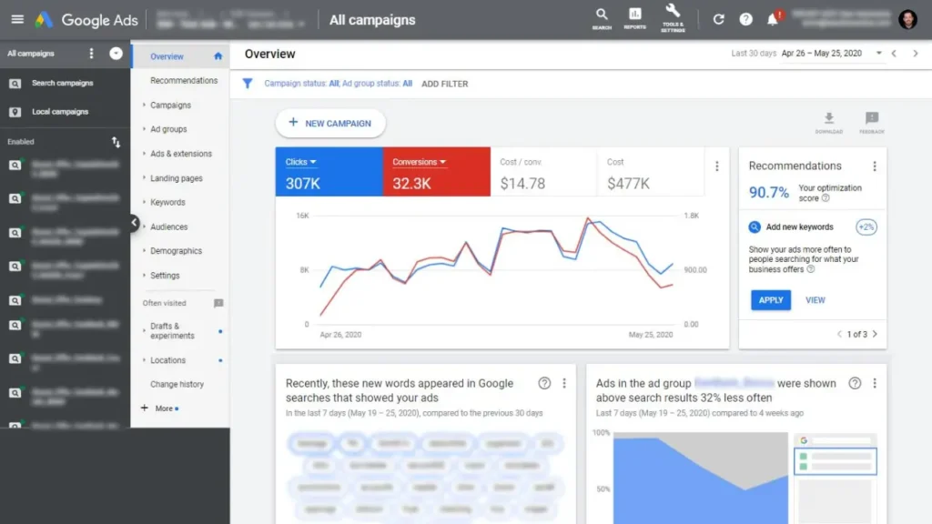Open new words card three-dot menu

pos(564,384)
